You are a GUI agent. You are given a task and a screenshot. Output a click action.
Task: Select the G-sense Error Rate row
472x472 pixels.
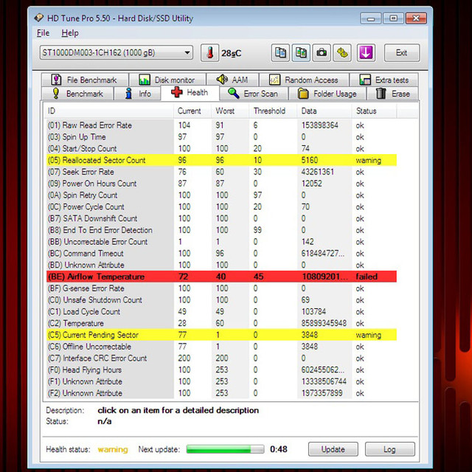click(x=221, y=288)
